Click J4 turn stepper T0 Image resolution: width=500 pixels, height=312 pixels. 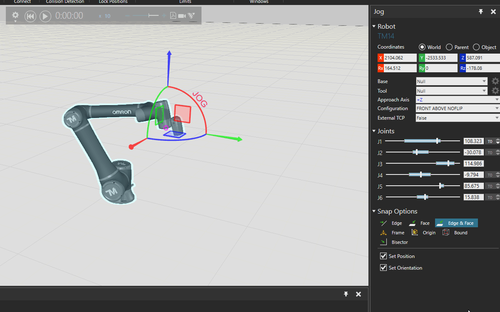[x=493, y=175]
